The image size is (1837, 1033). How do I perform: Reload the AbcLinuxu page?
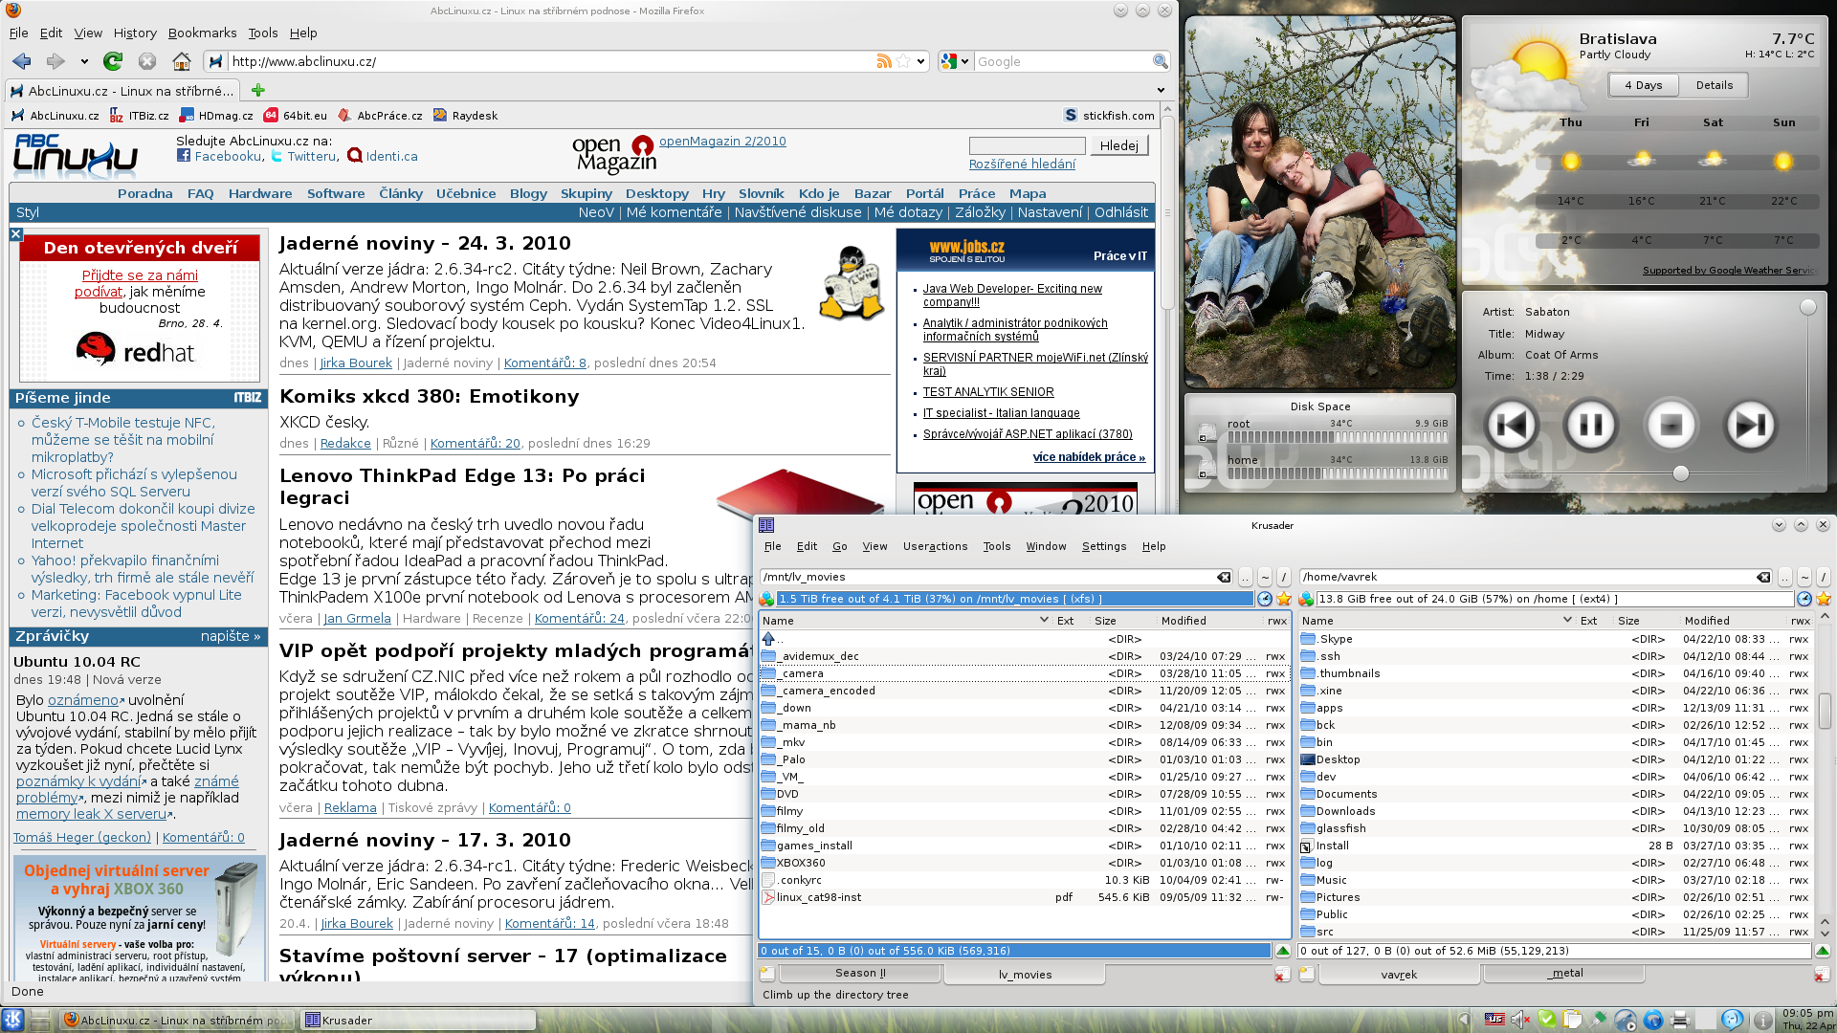(x=113, y=61)
